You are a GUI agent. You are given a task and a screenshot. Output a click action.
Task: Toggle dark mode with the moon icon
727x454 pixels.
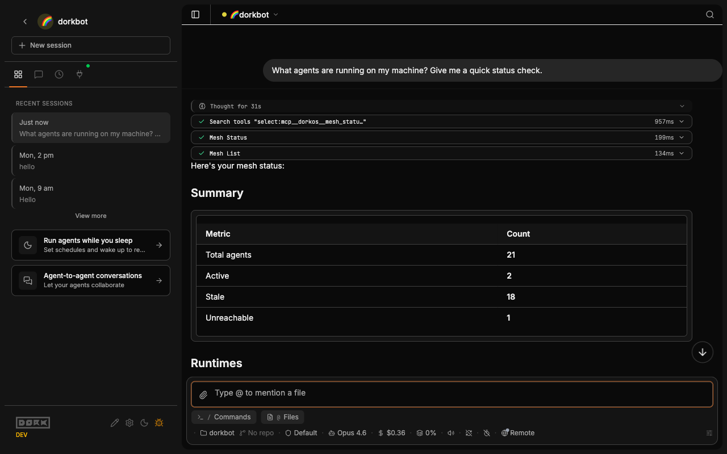[144, 423]
